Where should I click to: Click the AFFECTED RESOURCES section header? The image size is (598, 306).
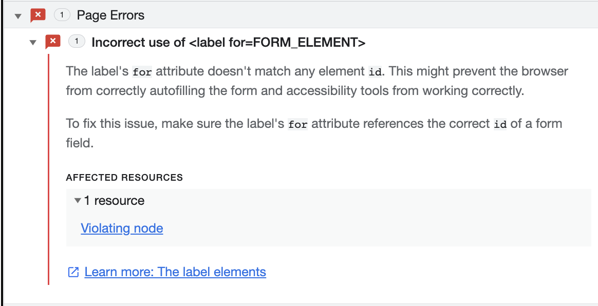tap(124, 177)
